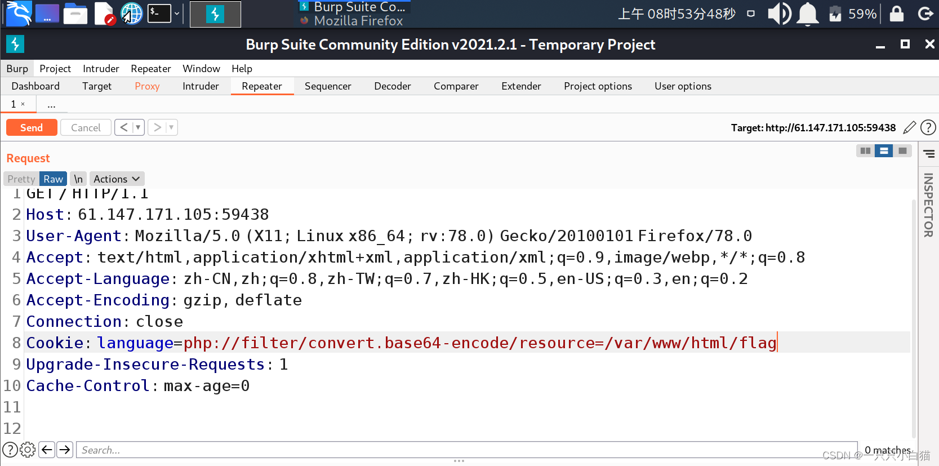Select the Repeater tool tab

click(262, 86)
